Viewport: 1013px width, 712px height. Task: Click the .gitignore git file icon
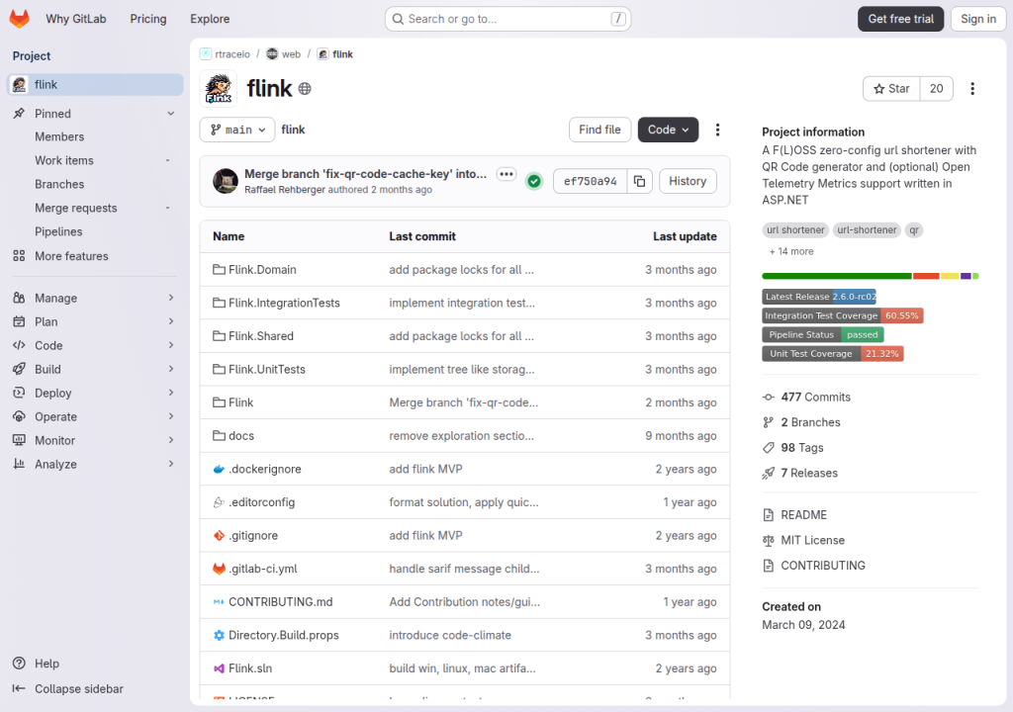click(219, 536)
